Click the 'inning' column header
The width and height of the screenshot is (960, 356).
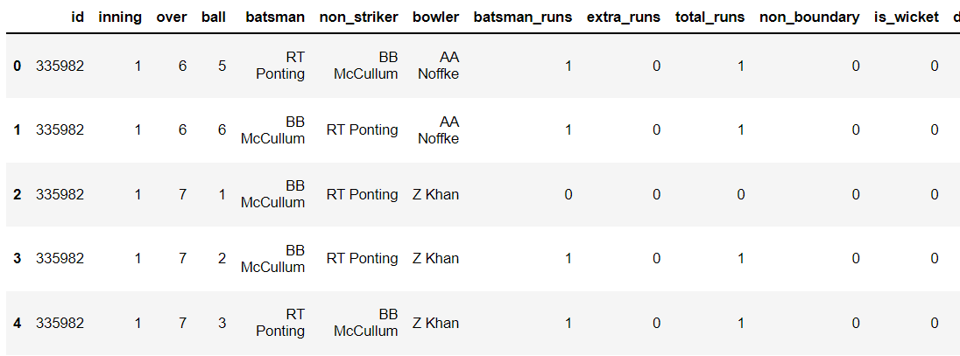point(120,17)
